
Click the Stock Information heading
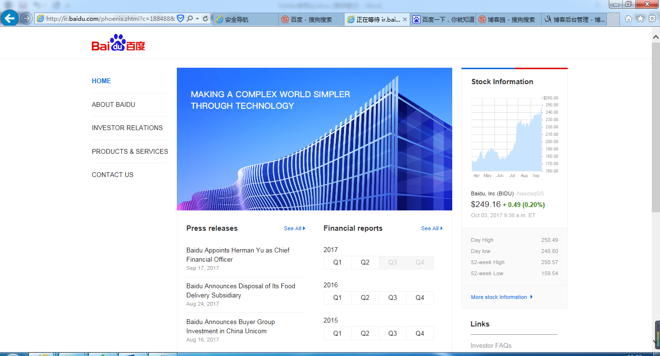(x=502, y=82)
